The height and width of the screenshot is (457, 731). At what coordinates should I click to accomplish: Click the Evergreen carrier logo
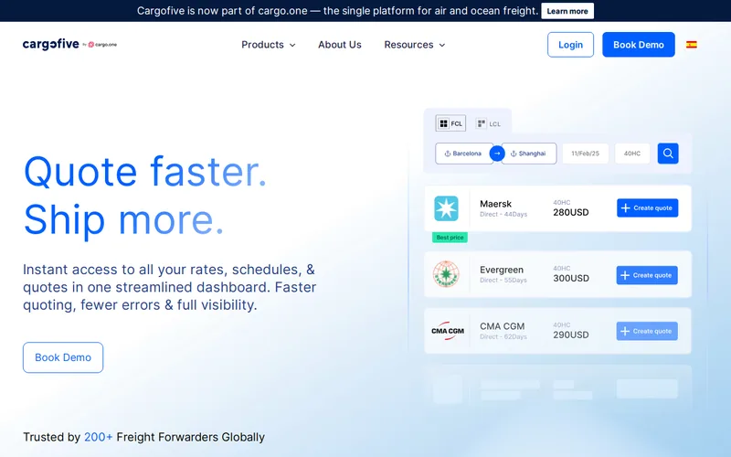[446, 274]
